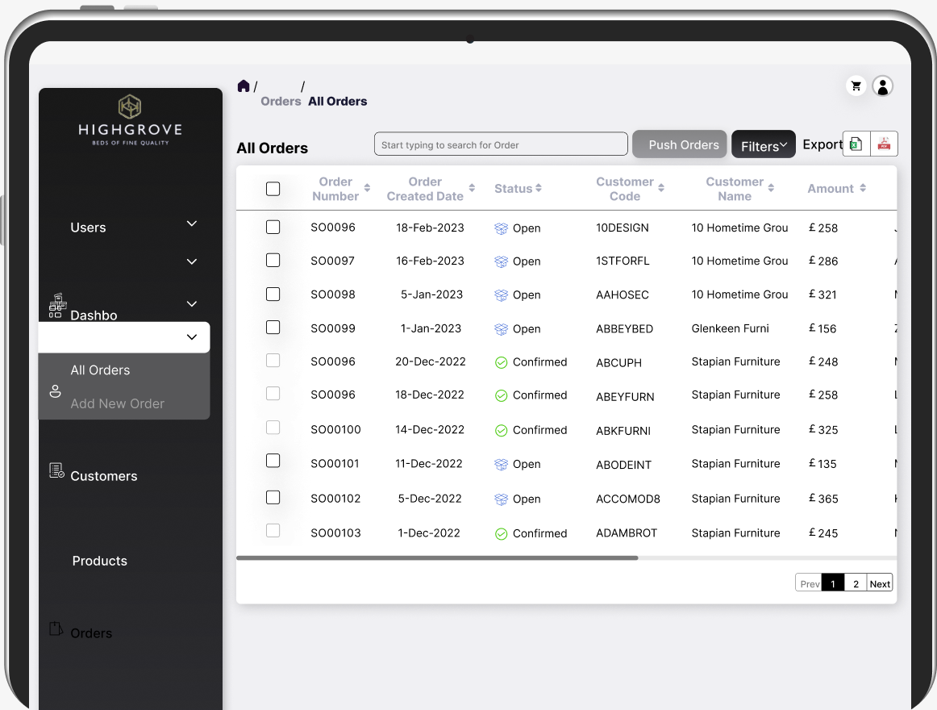Viewport: 937px width, 710px height.
Task: Click the Open status icon for SO00102
Action: (x=502, y=499)
